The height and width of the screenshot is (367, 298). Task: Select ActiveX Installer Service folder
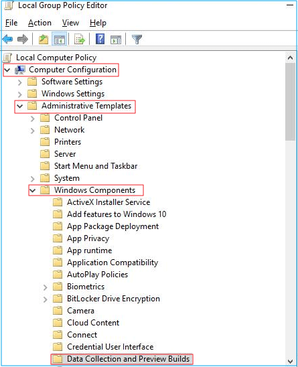point(108,202)
